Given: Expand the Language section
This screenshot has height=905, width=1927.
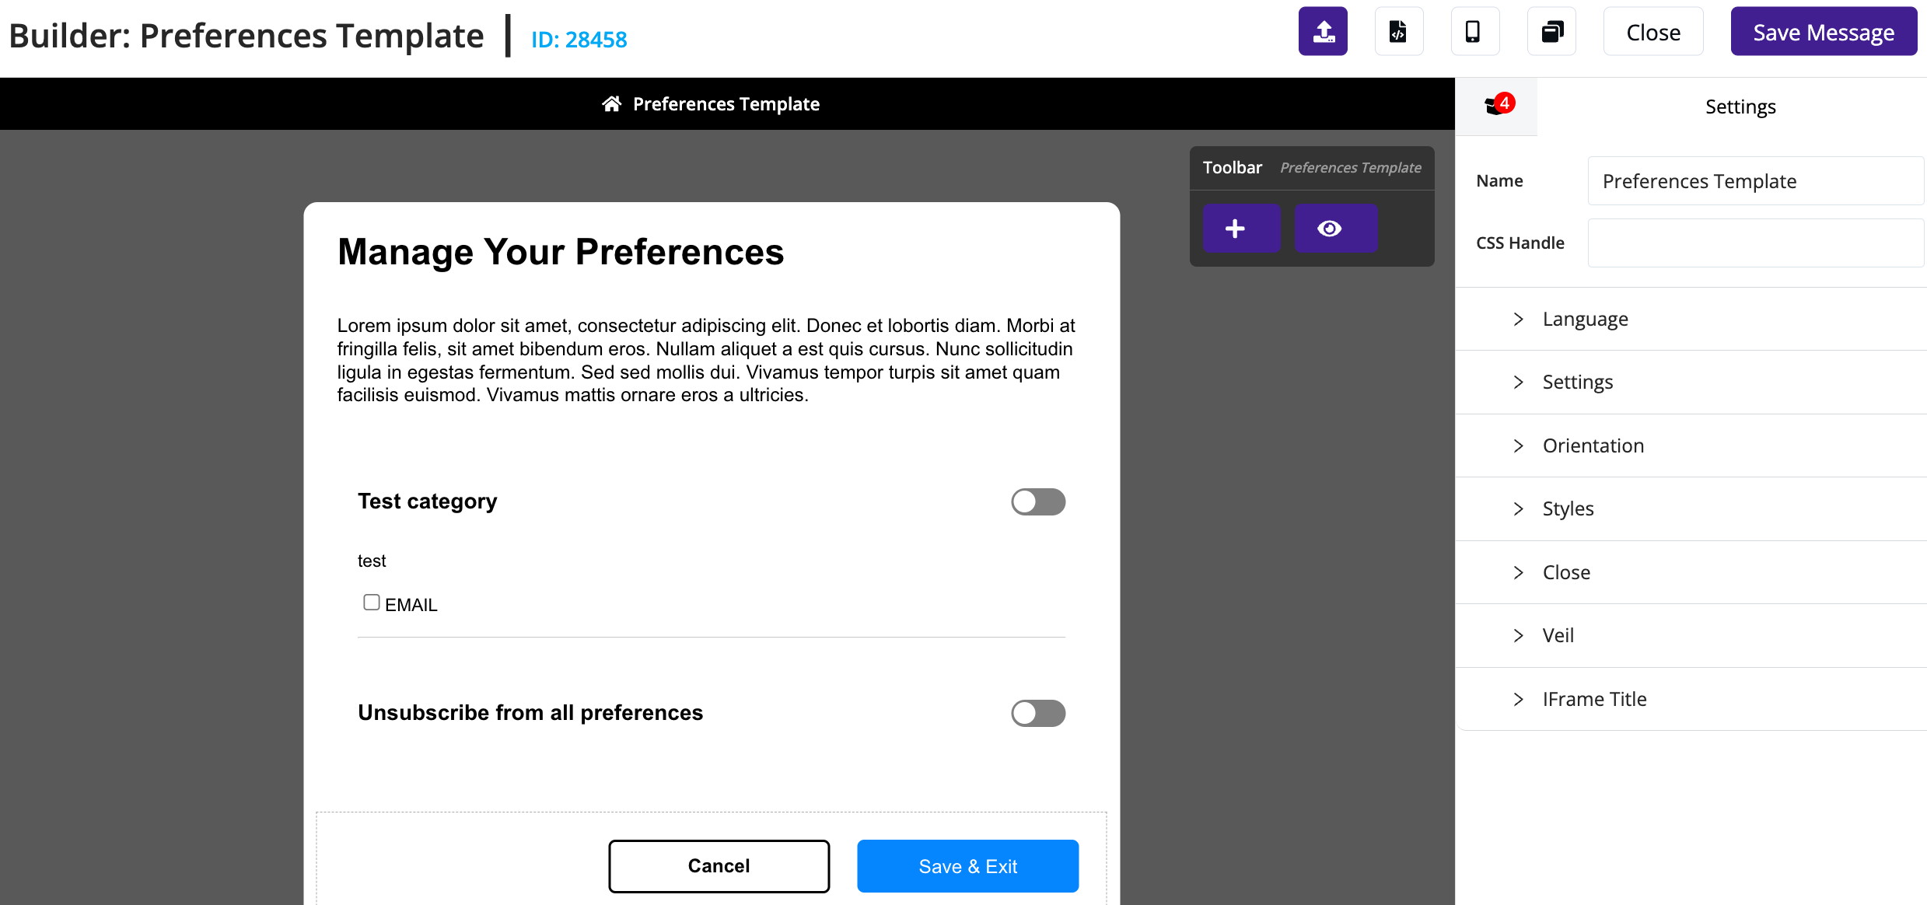Looking at the screenshot, I should tap(1585, 318).
